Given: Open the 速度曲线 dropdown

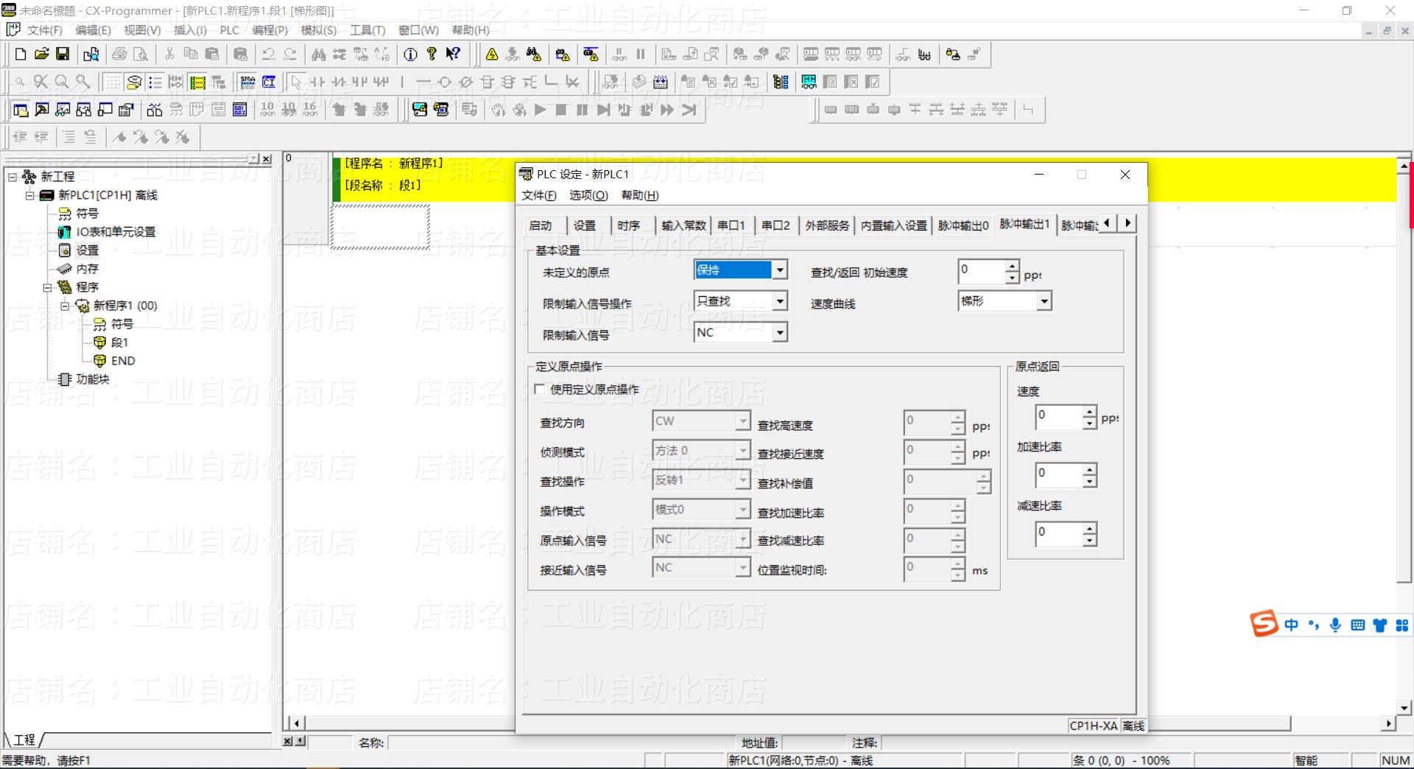Looking at the screenshot, I should (x=1044, y=301).
